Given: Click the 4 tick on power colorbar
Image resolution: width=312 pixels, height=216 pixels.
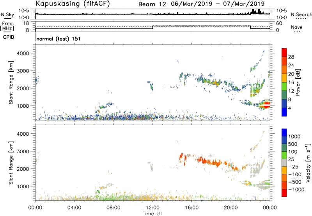Looking at the screenshot, I should click(289, 108).
